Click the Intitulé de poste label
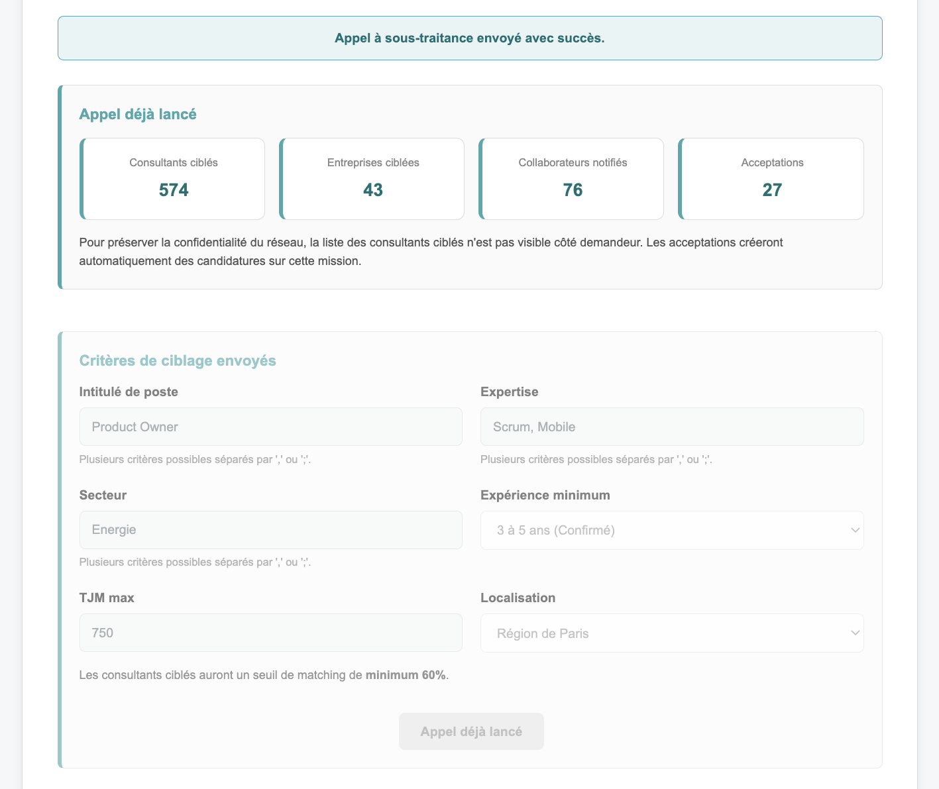Viewport: 939px width, 789px height. 129,392
